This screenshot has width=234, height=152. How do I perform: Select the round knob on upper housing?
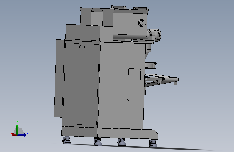pos(142,23)
